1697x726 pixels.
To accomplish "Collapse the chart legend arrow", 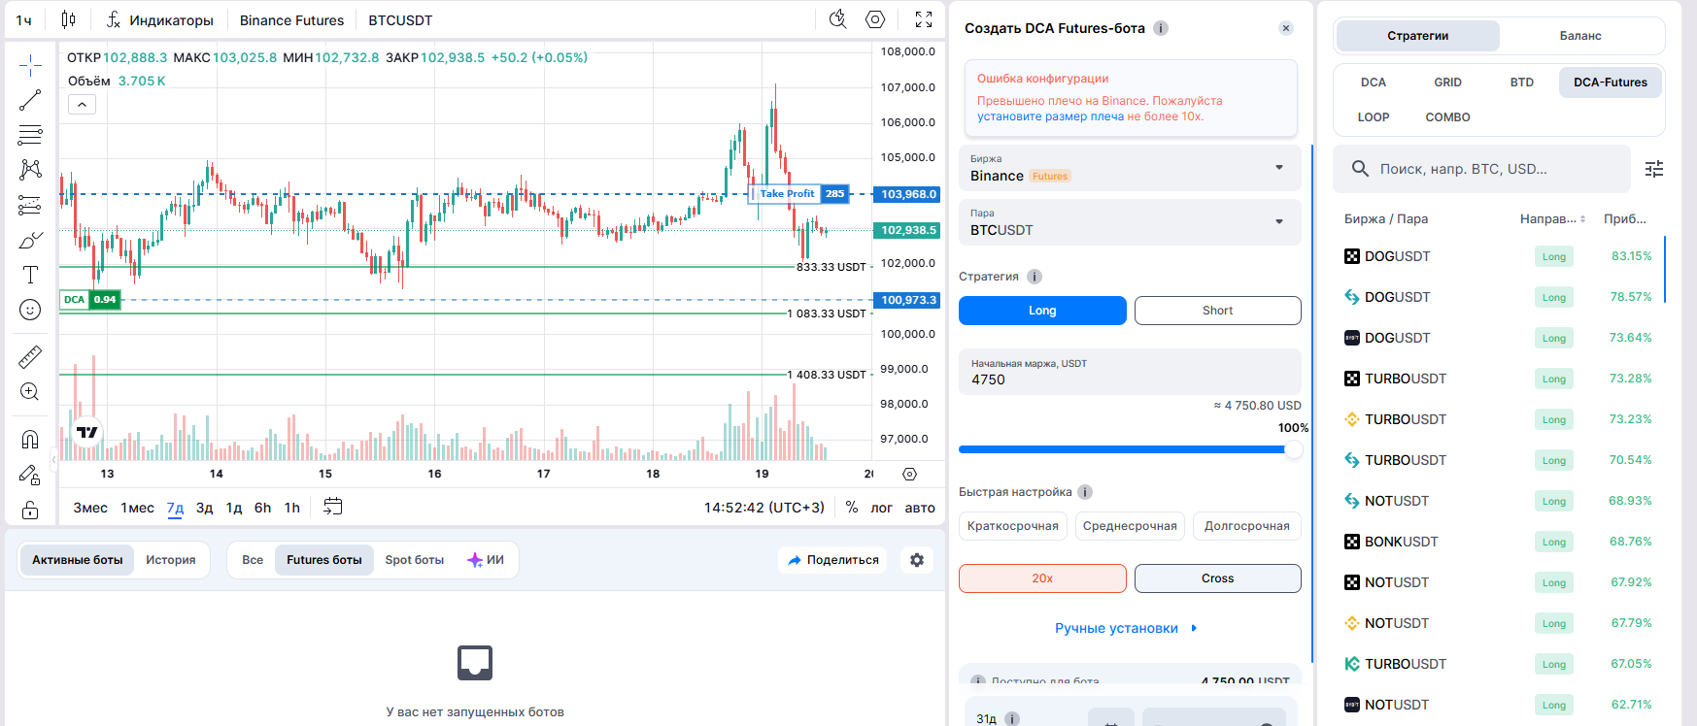I will point(82,104).
